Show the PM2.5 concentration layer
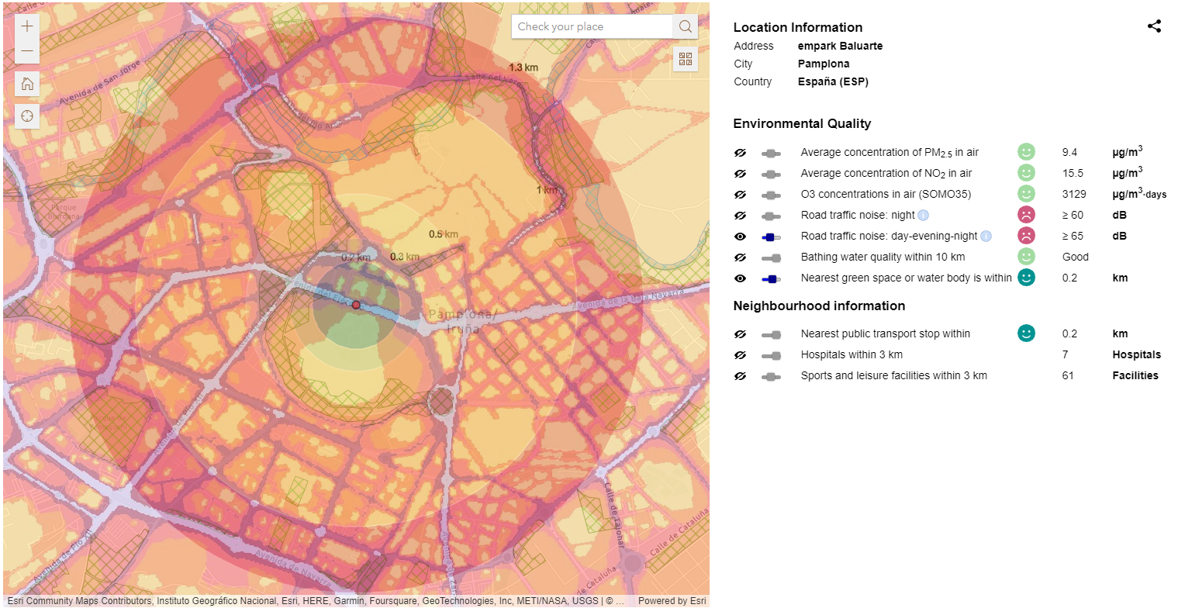The image size is (1178, 608). 740,153
